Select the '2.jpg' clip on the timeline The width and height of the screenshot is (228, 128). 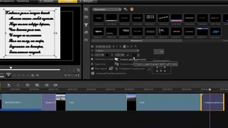coord(168,102)
